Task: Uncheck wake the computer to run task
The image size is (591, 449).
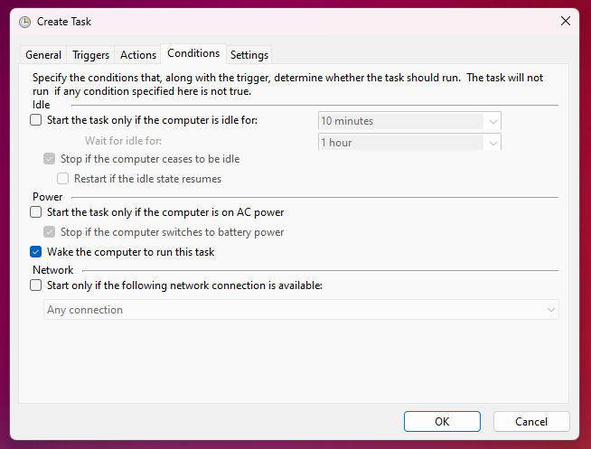Action: point(36,252)
